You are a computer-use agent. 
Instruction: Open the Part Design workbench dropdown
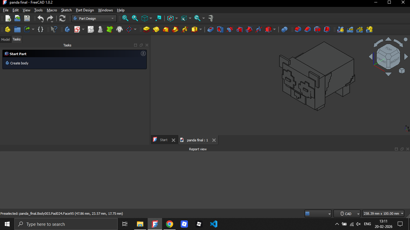click(94, 19)
